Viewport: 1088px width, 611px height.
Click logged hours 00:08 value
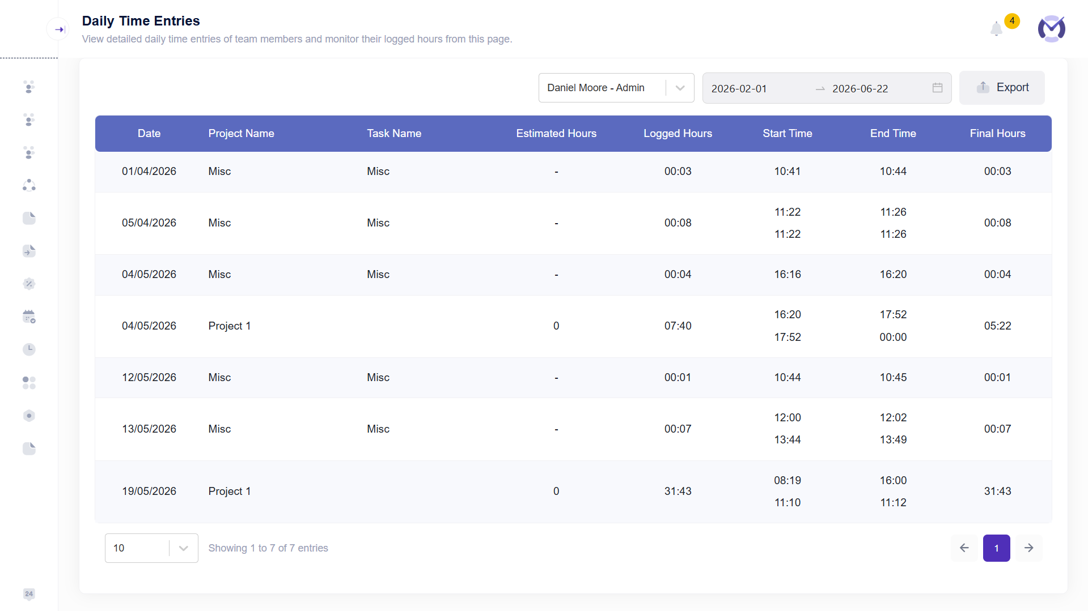(x=678, y=223)
